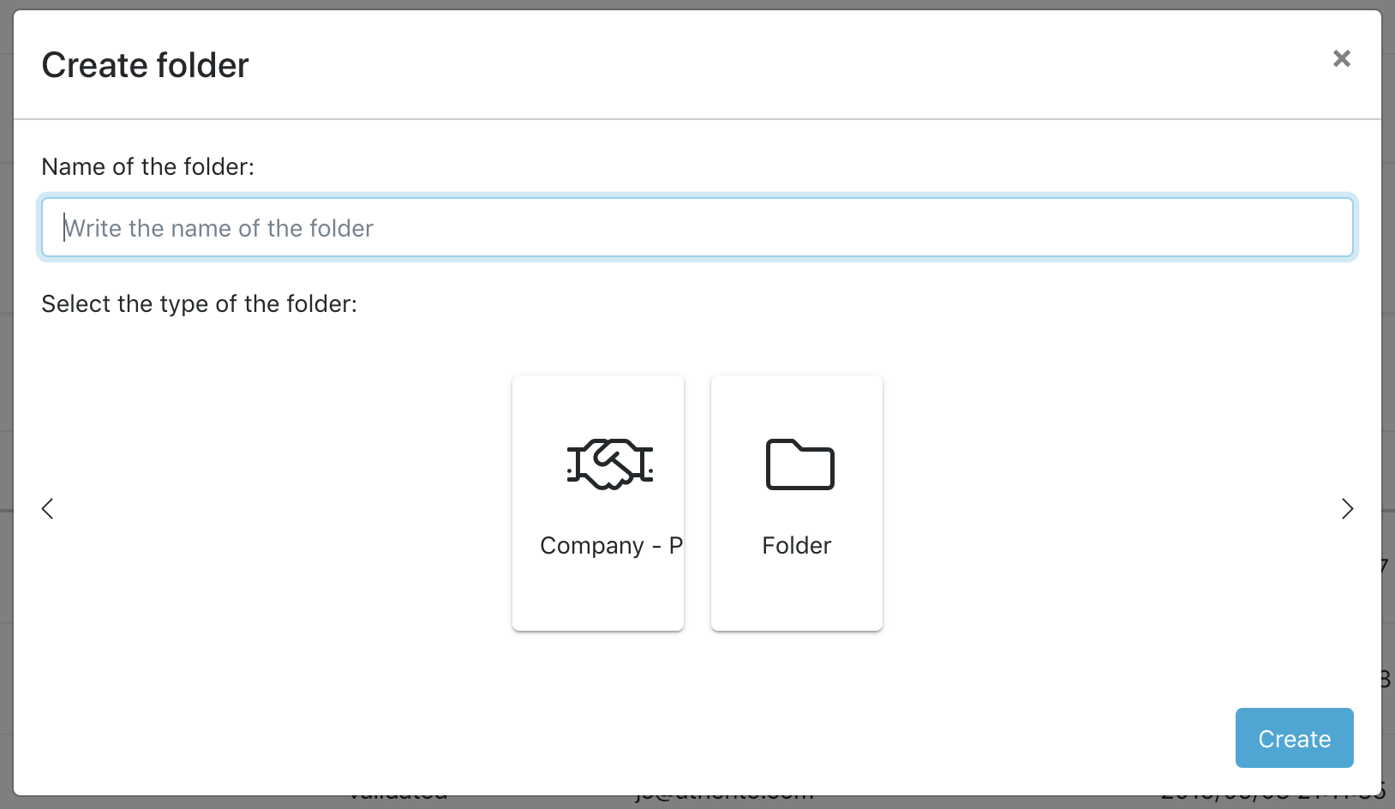Click the Create folder dialog title

point(146,64)
